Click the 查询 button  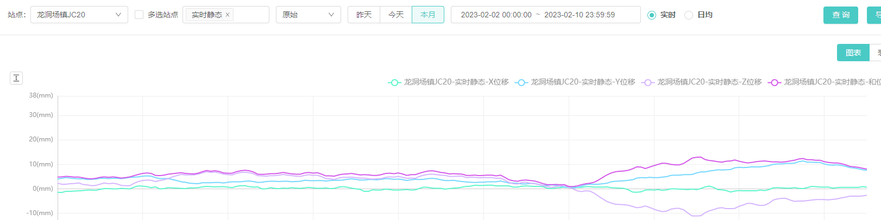840,15
